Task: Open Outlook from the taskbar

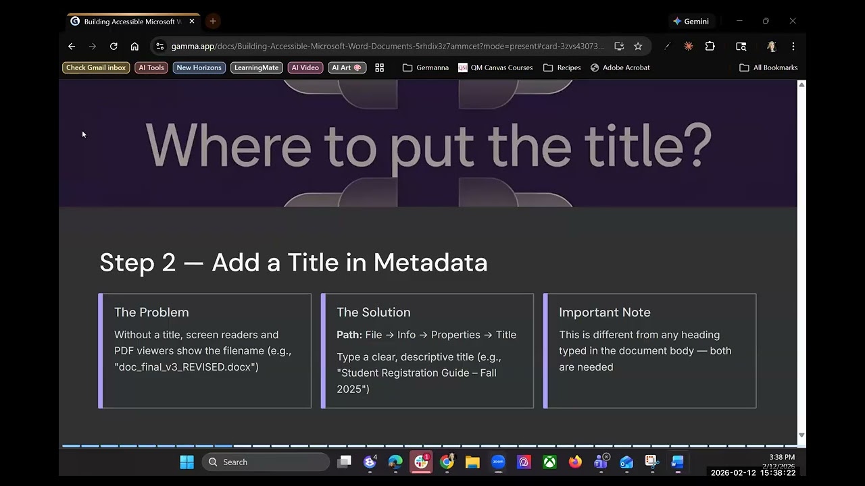Action: [x=626, y=462]
